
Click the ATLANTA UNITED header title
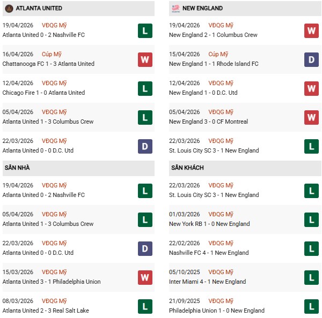39,9
